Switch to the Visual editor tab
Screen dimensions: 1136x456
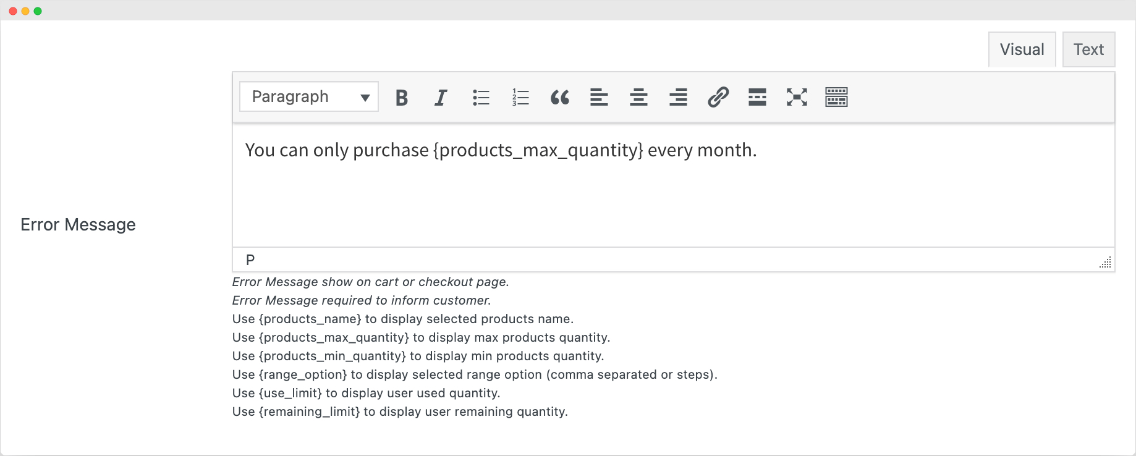pyautogui.click(x=1022, y=50)
